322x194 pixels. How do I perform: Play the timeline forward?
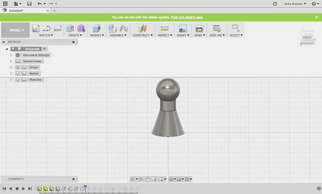tap(23, 188)
